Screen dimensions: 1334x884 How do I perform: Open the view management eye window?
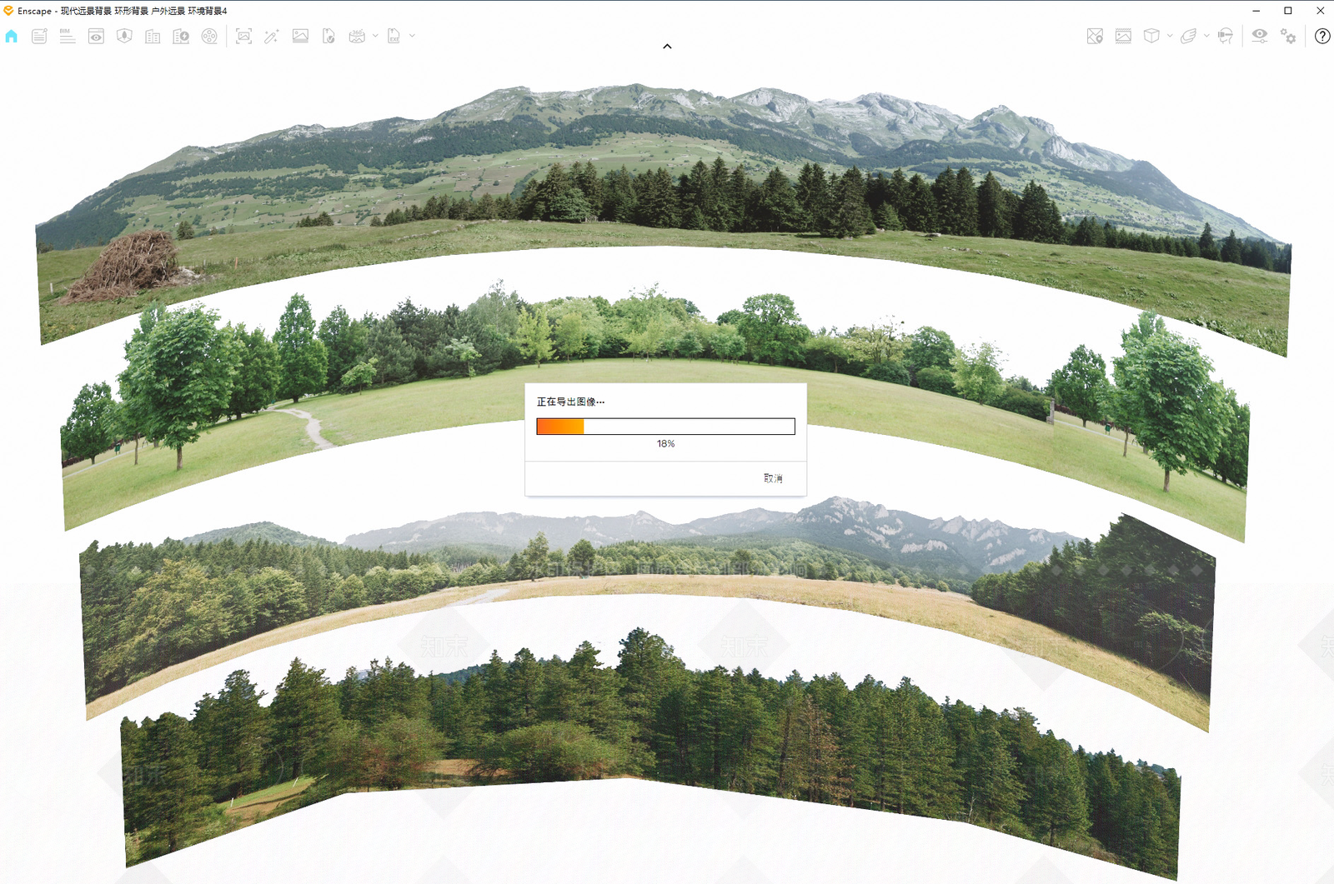click(x=96, y=37)
